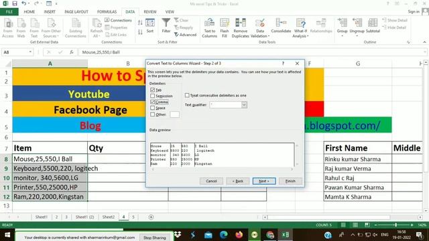Screen dimensions: 429x241
Task: Click the Undo arrow icon
Action: [x=24, y=3]
